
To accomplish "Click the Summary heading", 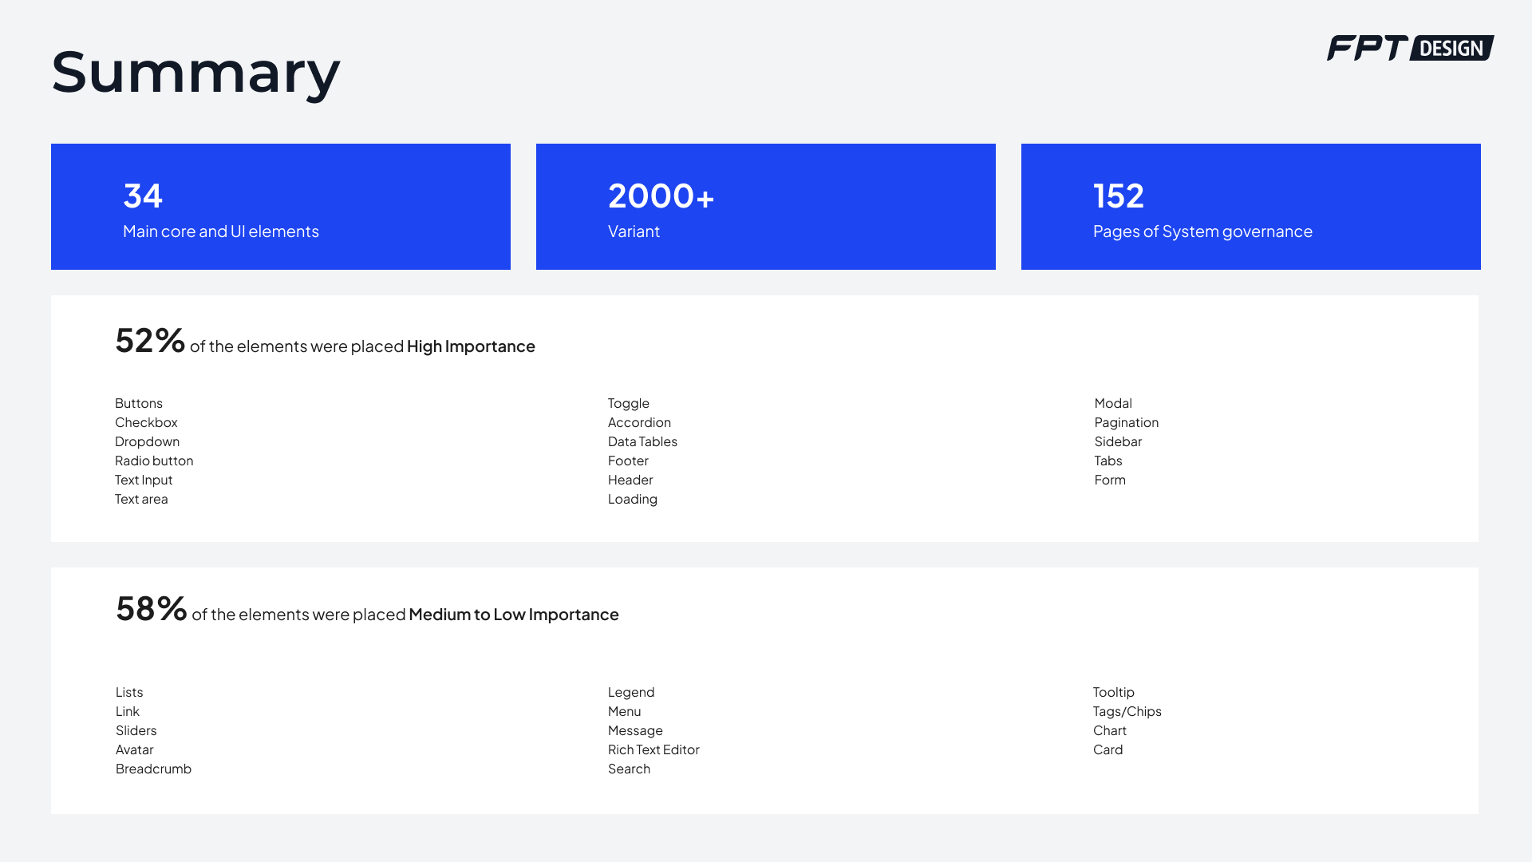I will click(x=195, y=72).
